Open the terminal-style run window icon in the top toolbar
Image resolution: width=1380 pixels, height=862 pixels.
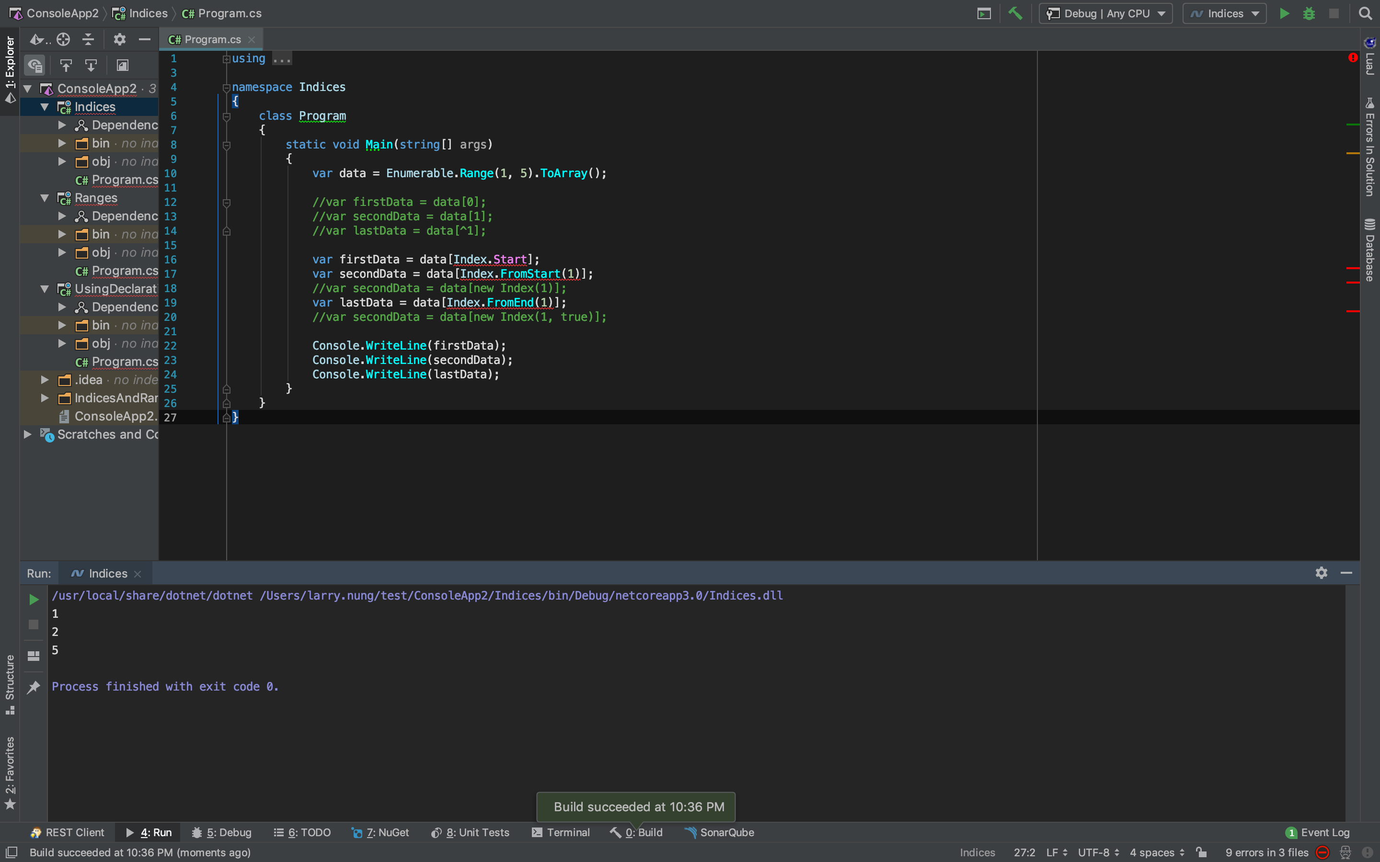coord(984,13)
